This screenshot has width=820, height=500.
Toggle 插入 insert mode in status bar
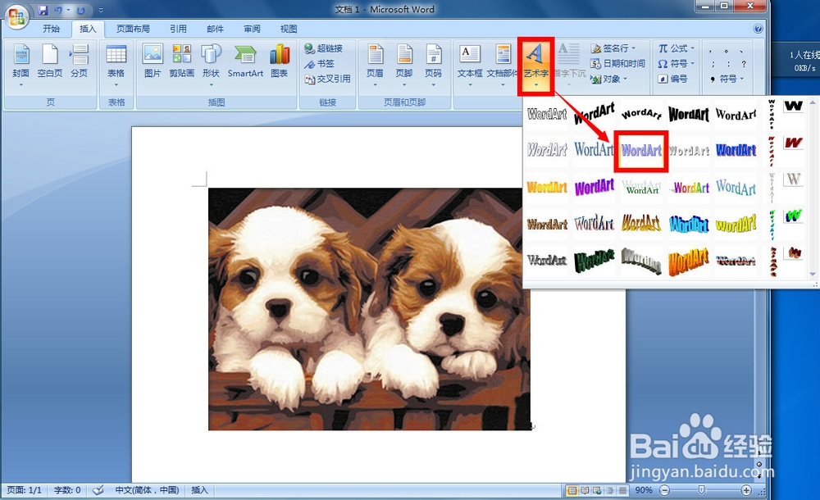199,490
